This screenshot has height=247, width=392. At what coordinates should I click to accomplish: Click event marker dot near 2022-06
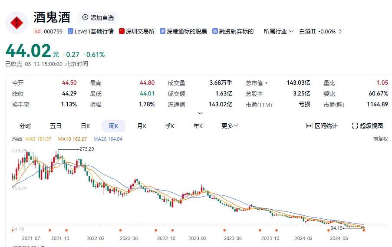pos(121,230)
